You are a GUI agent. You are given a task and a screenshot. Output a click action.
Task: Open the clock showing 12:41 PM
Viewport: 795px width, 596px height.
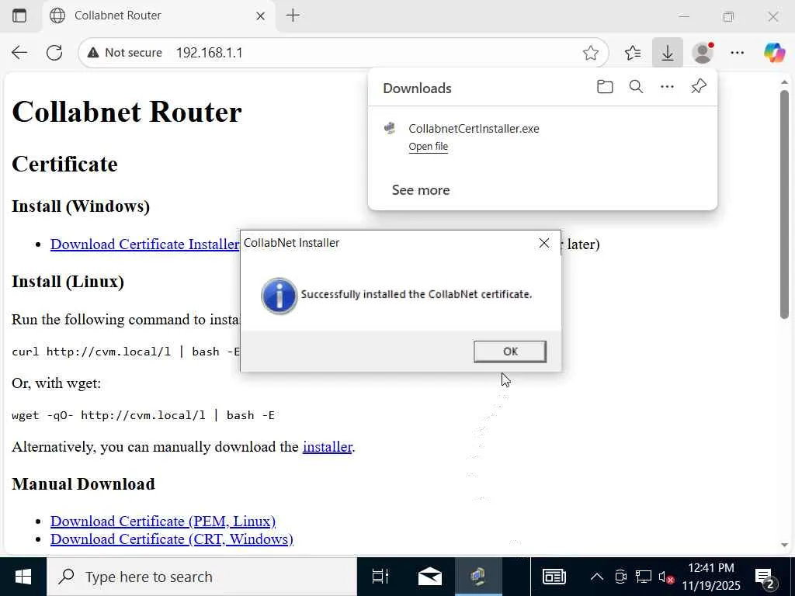point(711,577)
